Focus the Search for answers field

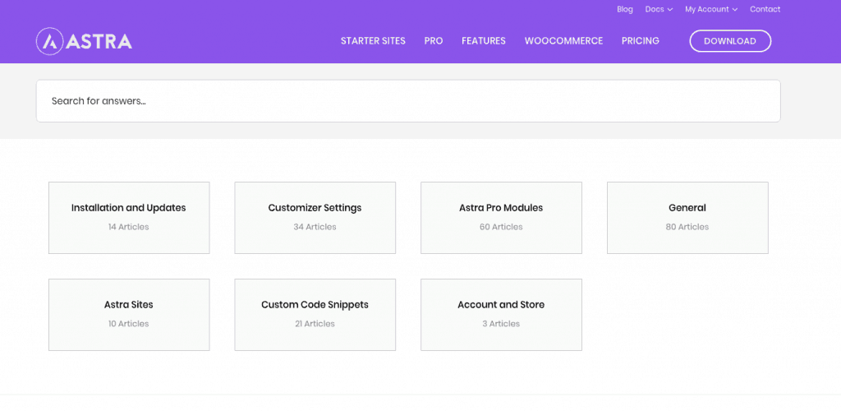(408, 101)
